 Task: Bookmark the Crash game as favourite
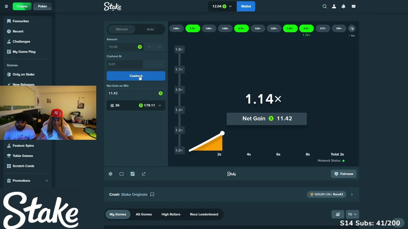(x=152, y=194)
